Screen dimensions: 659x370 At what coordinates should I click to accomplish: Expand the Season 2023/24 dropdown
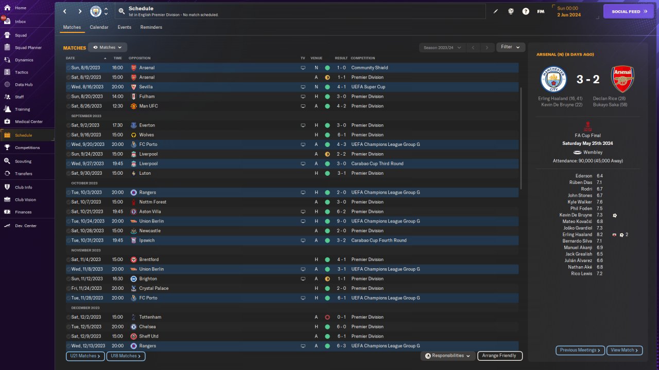(x=442, y=48)
